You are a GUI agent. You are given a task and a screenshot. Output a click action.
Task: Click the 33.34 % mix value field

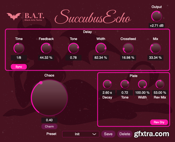pos(155,58)
